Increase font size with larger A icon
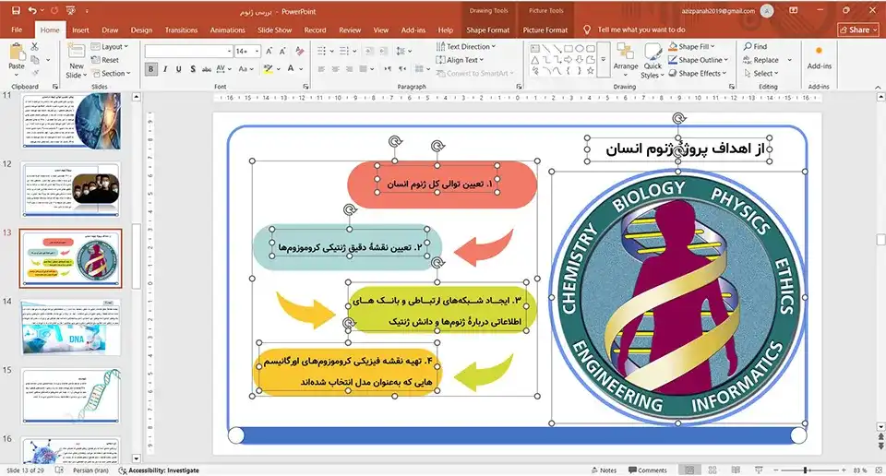Image resolution: width=886 pixels, height=476 pixels. click(x=269, y=52)
